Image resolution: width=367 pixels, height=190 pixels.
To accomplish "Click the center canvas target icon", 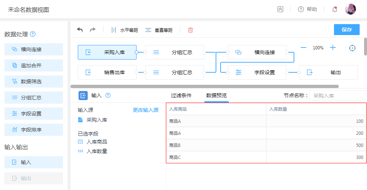I will (x=352, y=48).
